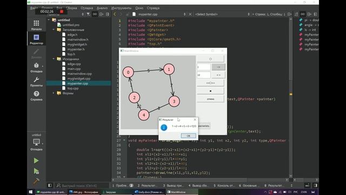The image size is (346, 195).
Task: Click the <-> bidirectional edge button
Action: click(x=218, y=75)
